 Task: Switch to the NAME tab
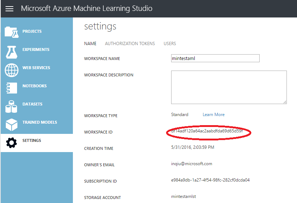click(90, 44)
